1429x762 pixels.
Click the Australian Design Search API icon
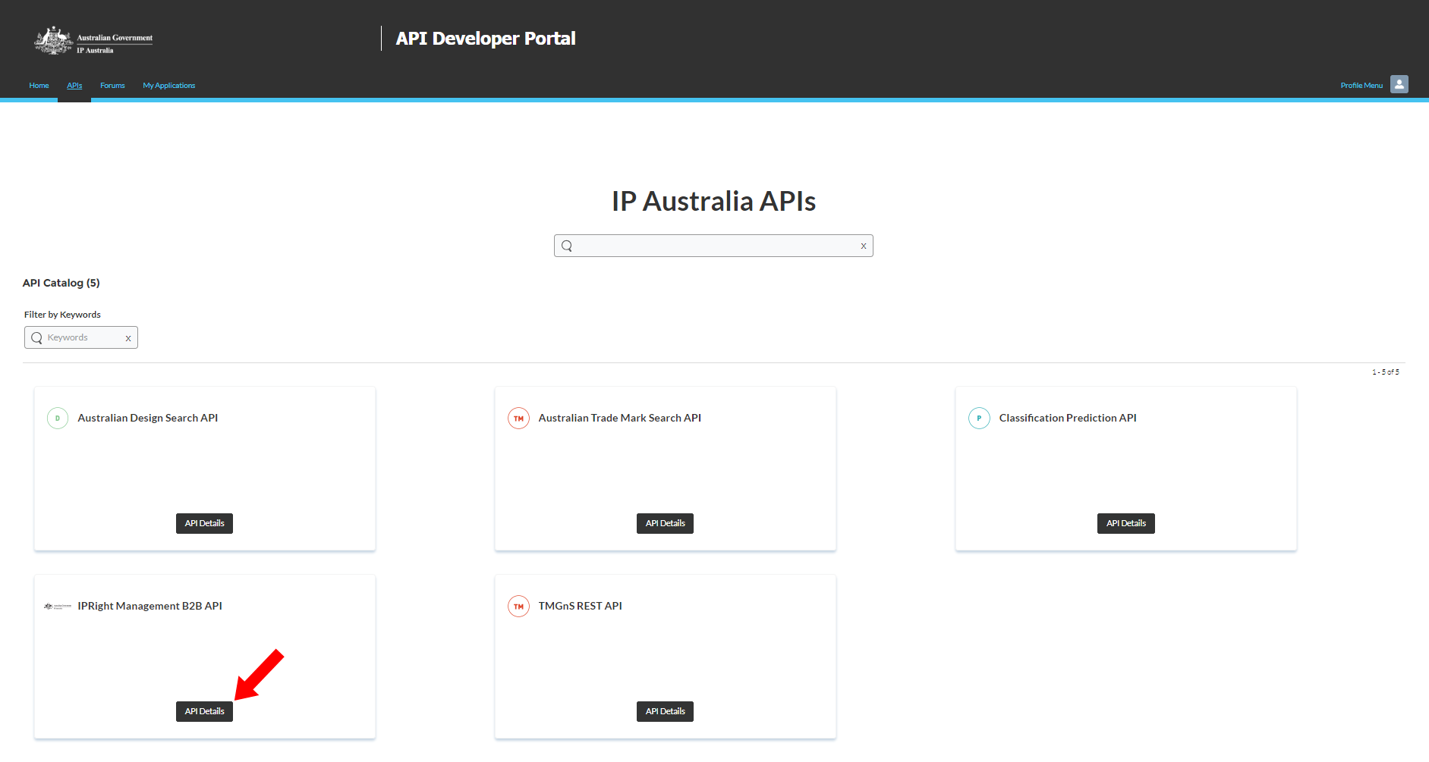tap(58, 419)
